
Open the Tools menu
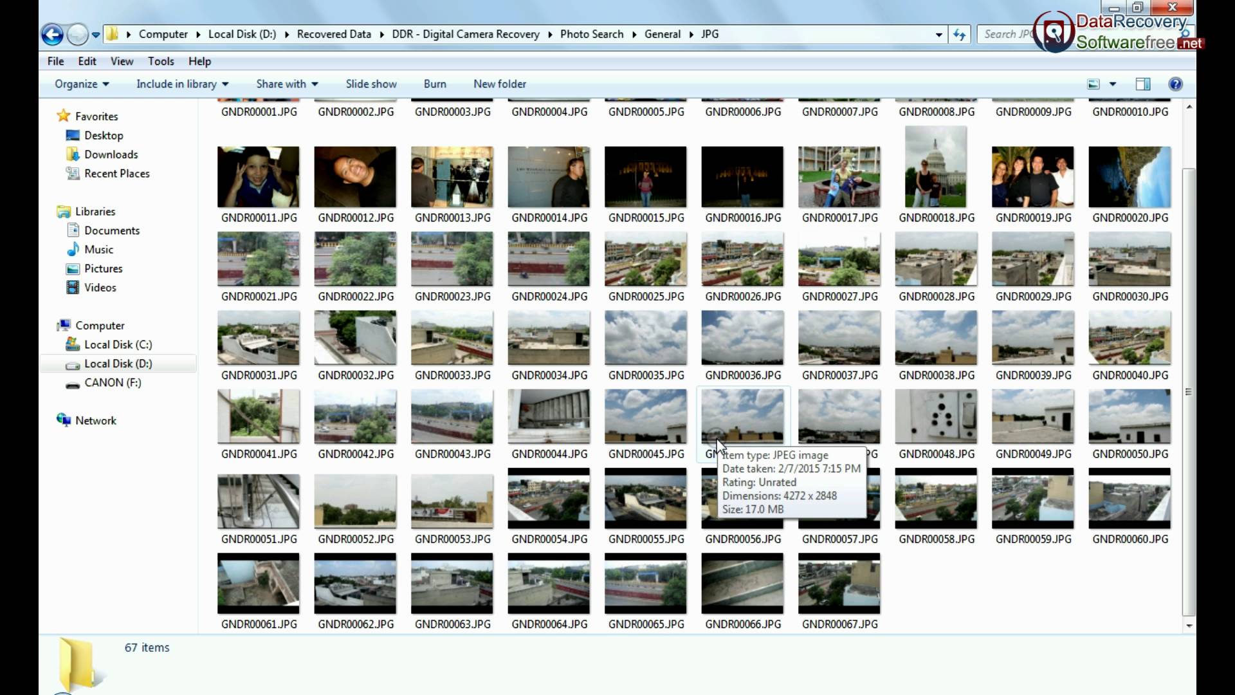point(161,61)
